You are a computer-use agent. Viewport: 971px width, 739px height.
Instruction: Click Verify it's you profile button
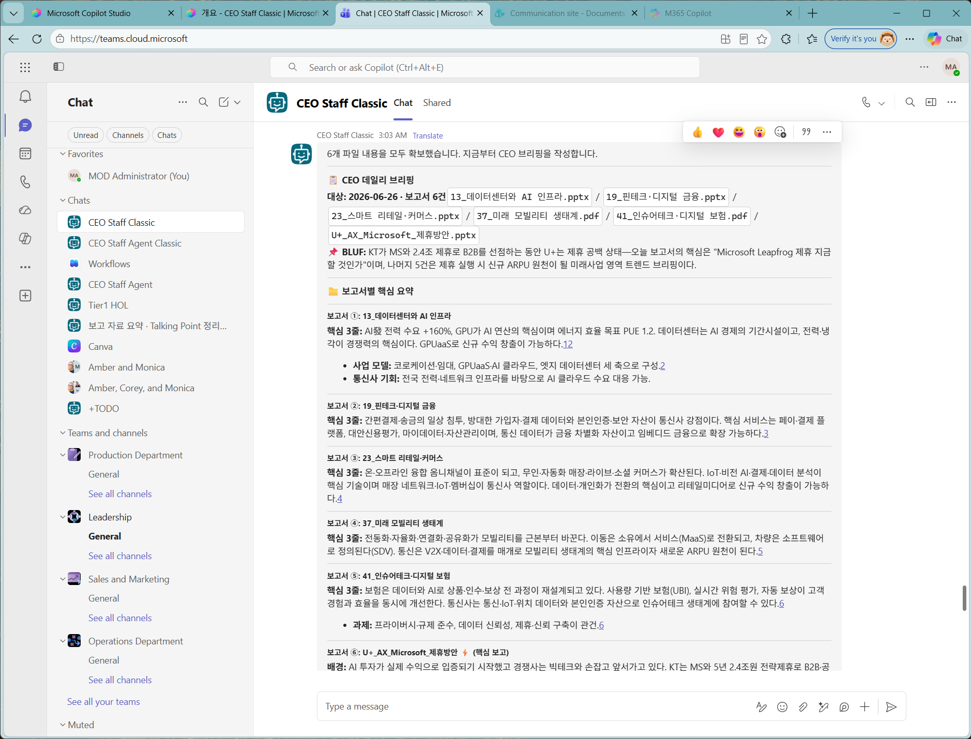[860, 39]
